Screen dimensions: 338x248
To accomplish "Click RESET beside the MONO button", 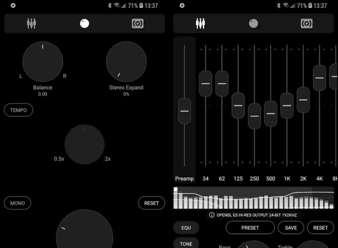I will coord(151,203).
